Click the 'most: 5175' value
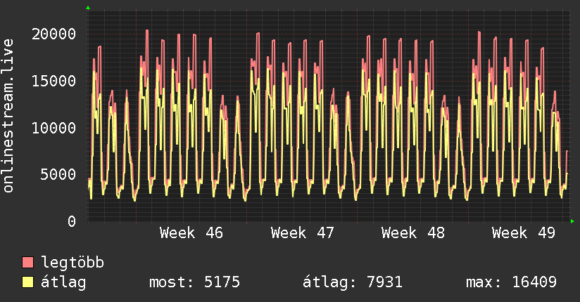This screenshot has height=302, width=580. point(194,282)
